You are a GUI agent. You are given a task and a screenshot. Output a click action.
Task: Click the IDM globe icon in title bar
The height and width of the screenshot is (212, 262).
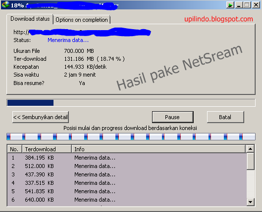coord(5,4)
